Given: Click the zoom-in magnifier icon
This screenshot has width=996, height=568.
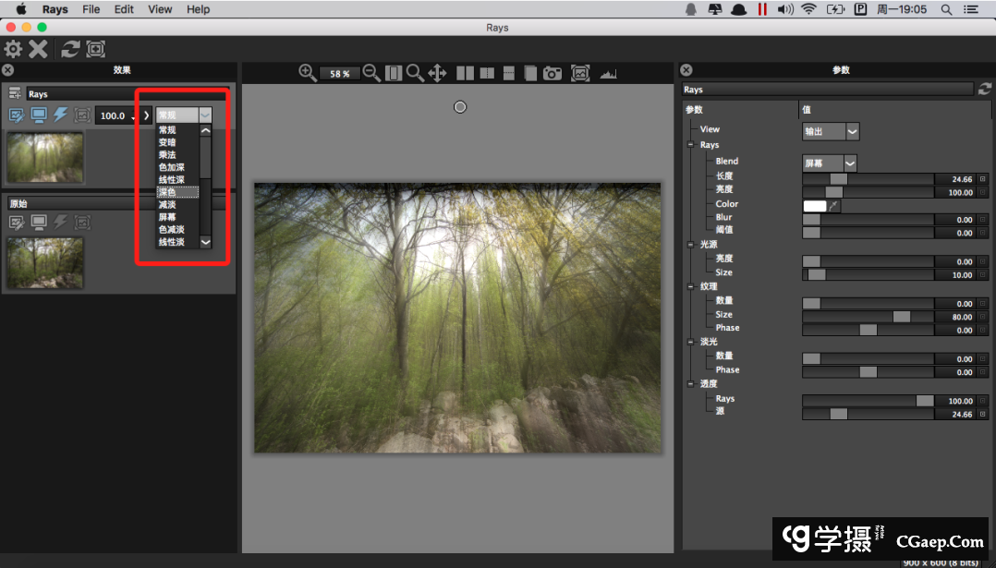Looking at the screenshot, I should point(308,73).
